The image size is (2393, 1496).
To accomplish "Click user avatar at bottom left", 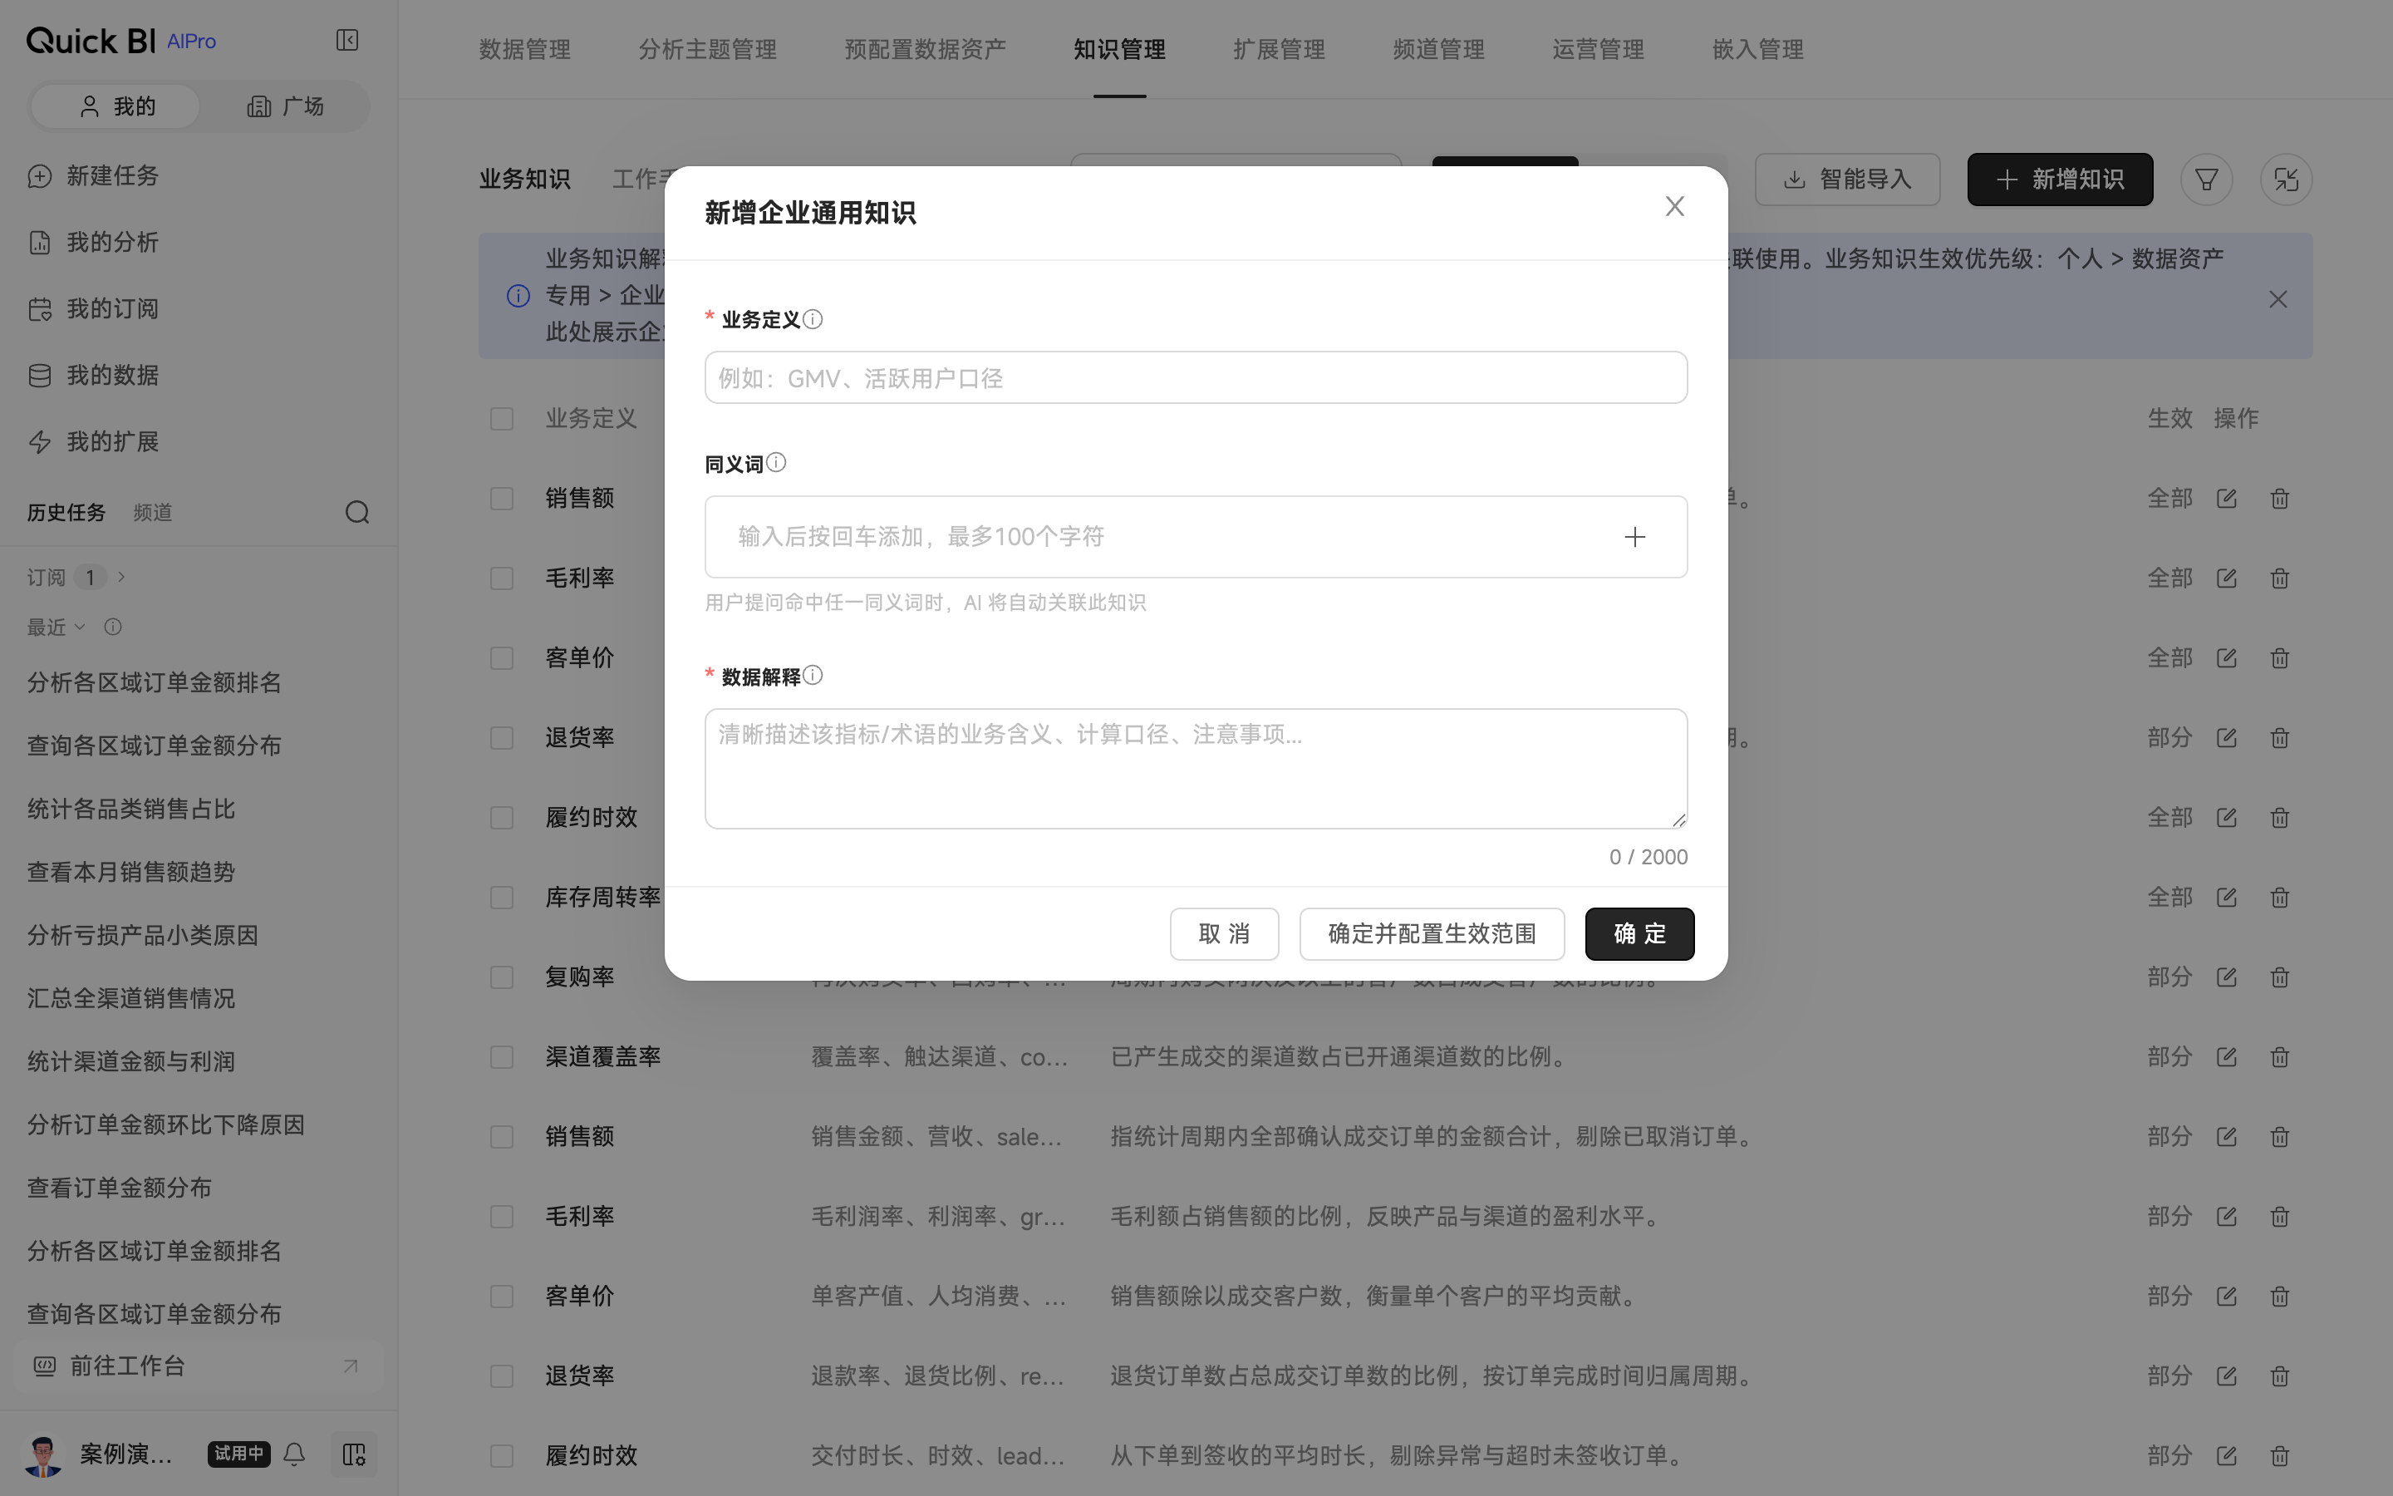I will (42, 1454).
